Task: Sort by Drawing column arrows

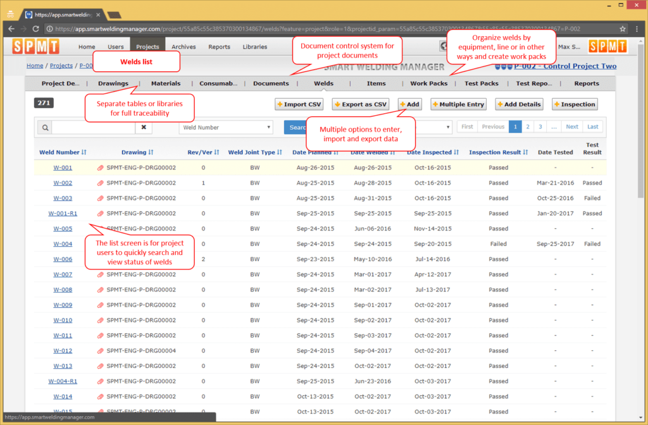Action: tap(151, 152)
